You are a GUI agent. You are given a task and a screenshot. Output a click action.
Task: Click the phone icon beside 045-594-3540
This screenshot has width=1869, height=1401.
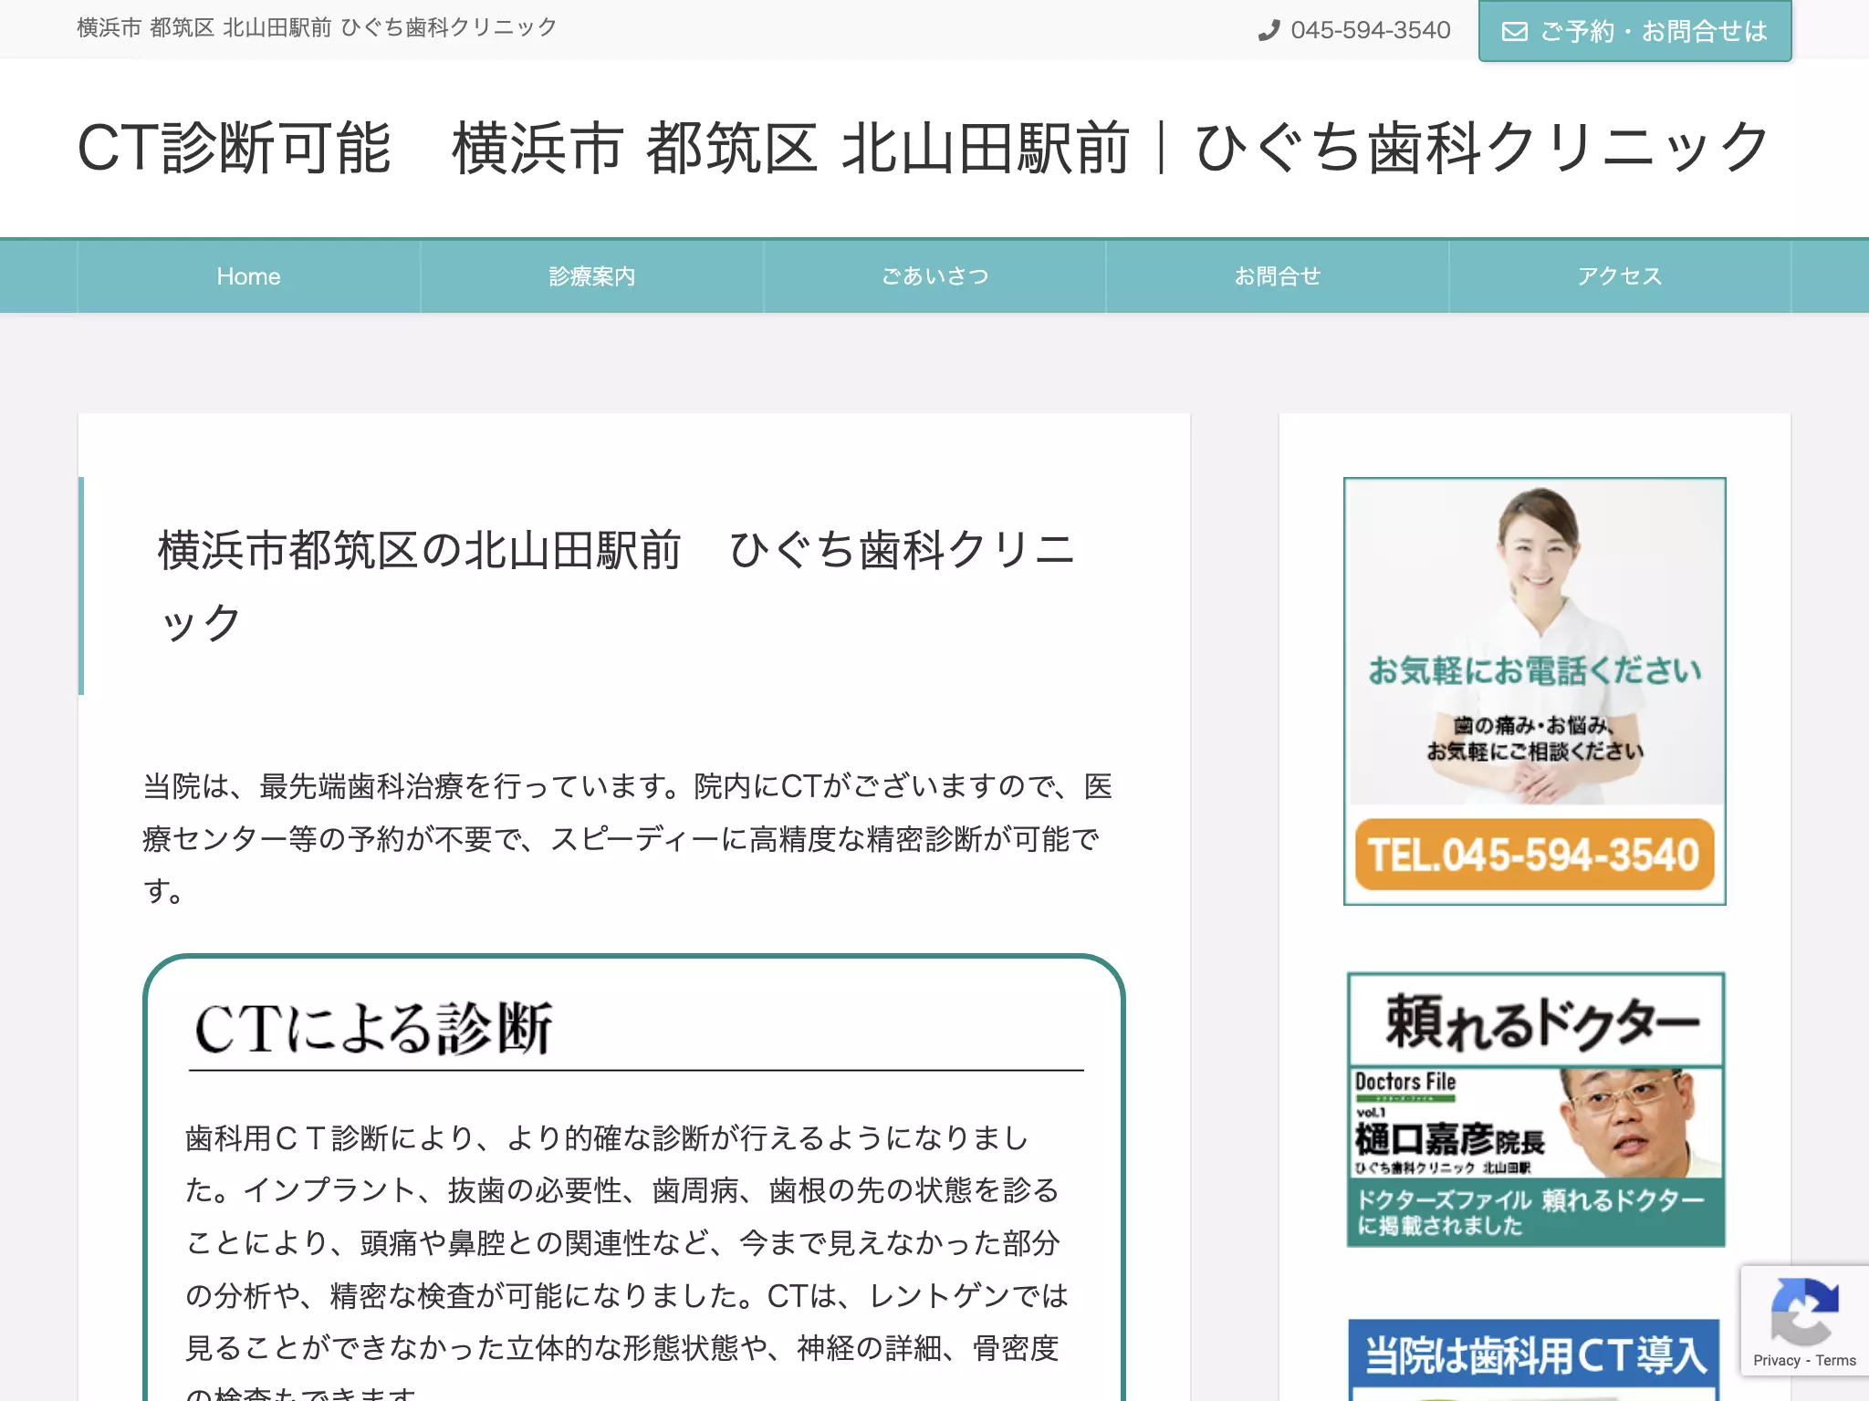1269,31
